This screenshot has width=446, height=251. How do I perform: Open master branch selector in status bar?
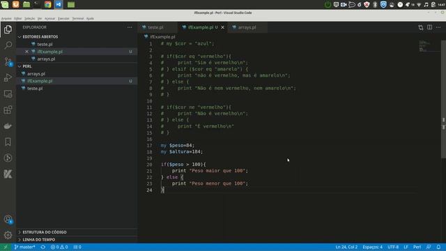25,247
